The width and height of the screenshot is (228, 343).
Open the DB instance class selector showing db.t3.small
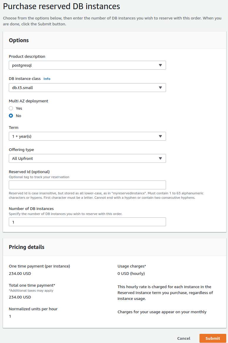pyautogui.click(x=87, y=88)
